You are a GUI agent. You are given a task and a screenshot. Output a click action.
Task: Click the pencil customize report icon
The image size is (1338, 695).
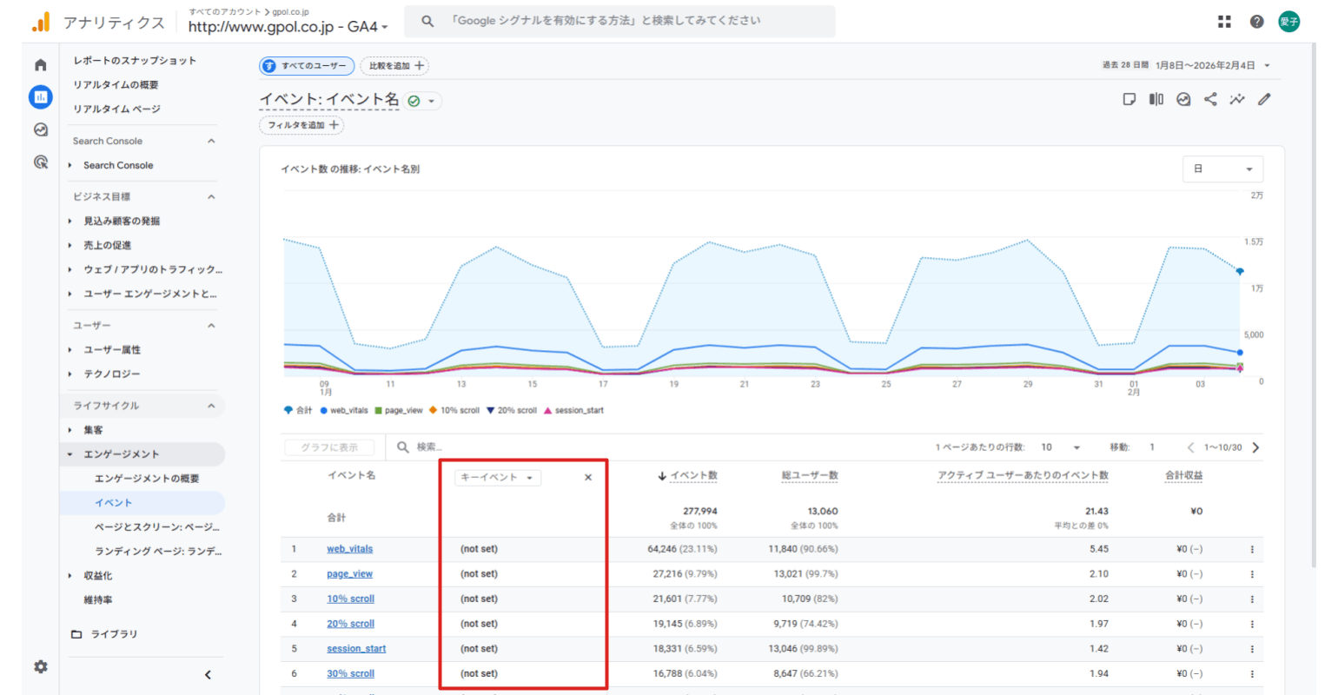(1264, 99)
